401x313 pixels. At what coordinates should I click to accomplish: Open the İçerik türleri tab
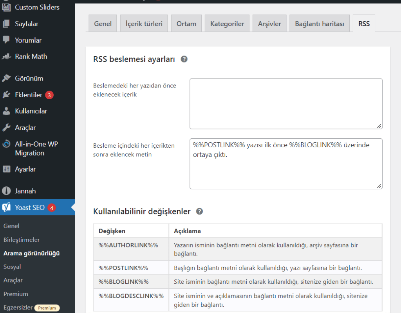[x=144, y=24]
